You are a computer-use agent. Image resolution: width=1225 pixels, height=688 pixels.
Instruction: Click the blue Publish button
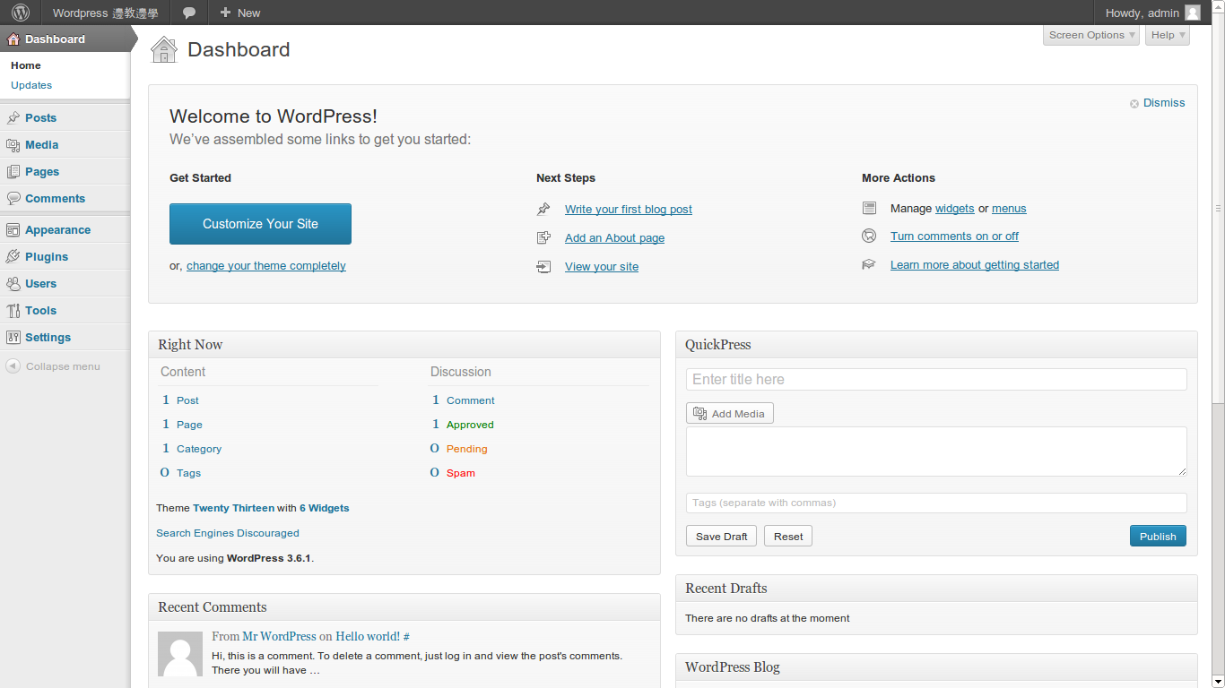pyautogui.click(x=1158, y=536)
